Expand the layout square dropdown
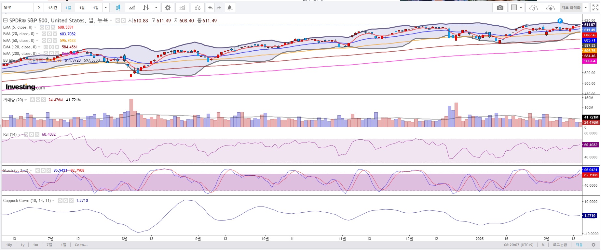Viewport: 601px width, 250px height. point(521,7)
